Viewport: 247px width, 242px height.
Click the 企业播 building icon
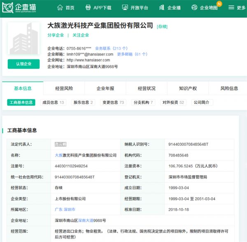pos(162,7)
